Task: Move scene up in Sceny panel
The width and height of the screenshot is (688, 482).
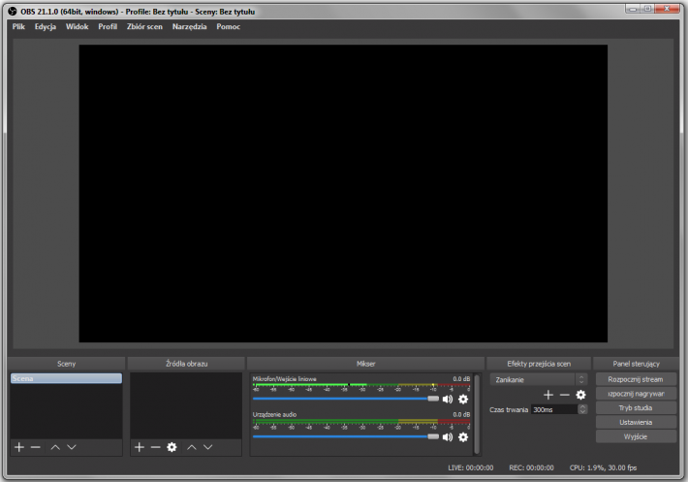Action: click(x=55, y=447)
